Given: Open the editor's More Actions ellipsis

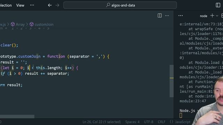Looking at the screenshot, I should (x=167, y=16).
